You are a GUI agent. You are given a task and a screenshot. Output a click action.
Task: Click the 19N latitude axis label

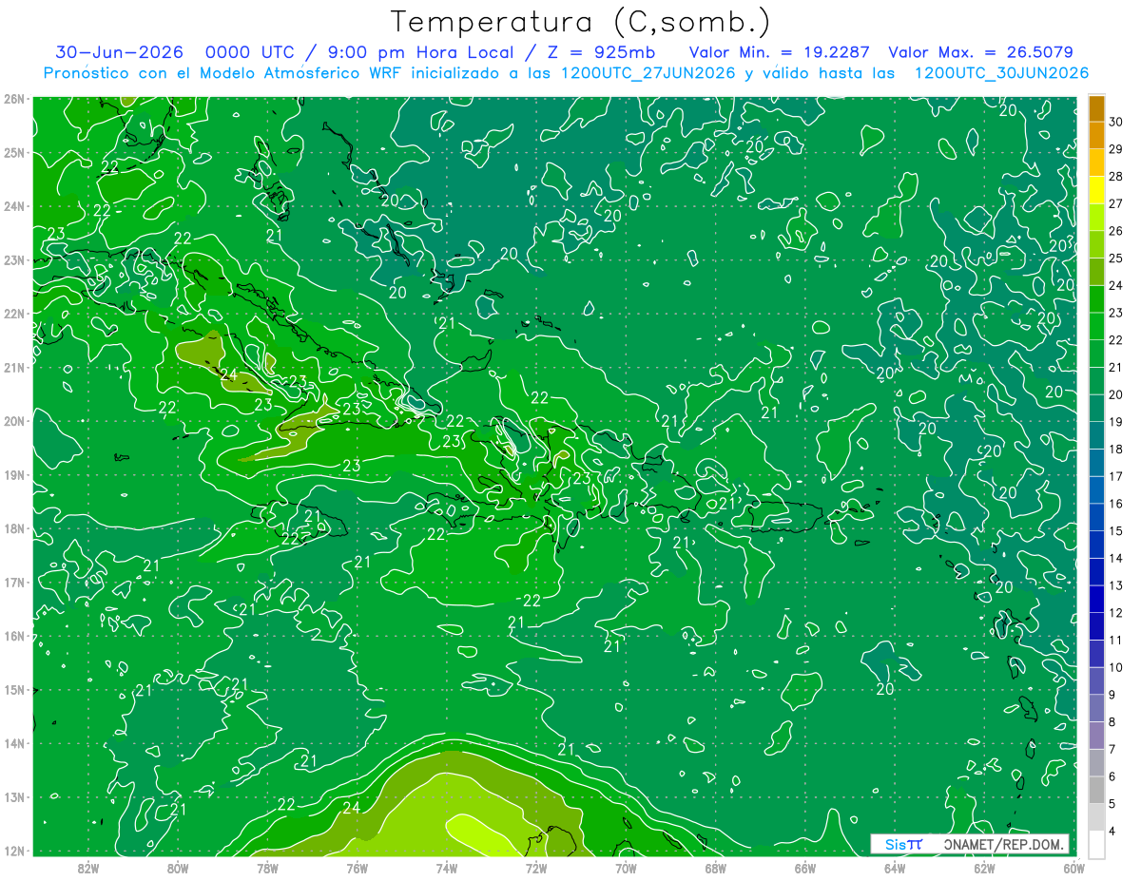pos(14,474)
